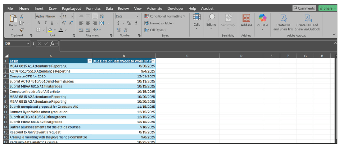Open the Tasks column filter dropdown
The width and height of the screenshot is (338, 152).
tap(90, 61)
